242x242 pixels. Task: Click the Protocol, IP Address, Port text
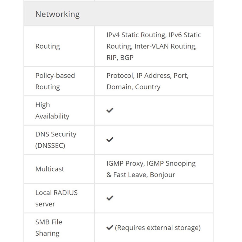pyautogui.click(x=147, y=76)
